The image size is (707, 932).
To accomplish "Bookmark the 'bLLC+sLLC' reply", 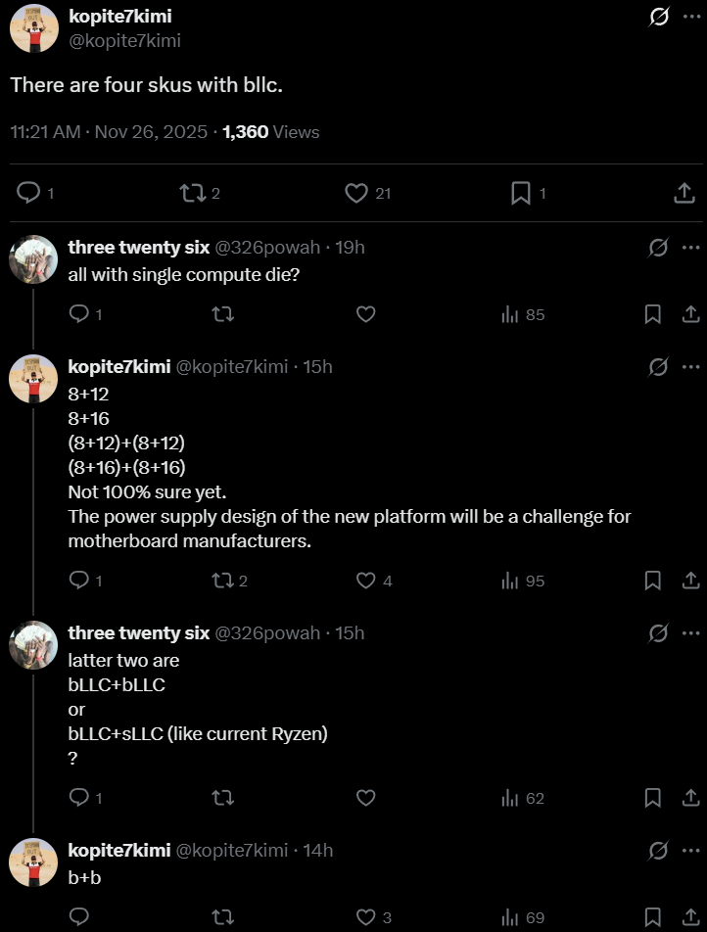I will pyautogui.click(x=653, y=798).
